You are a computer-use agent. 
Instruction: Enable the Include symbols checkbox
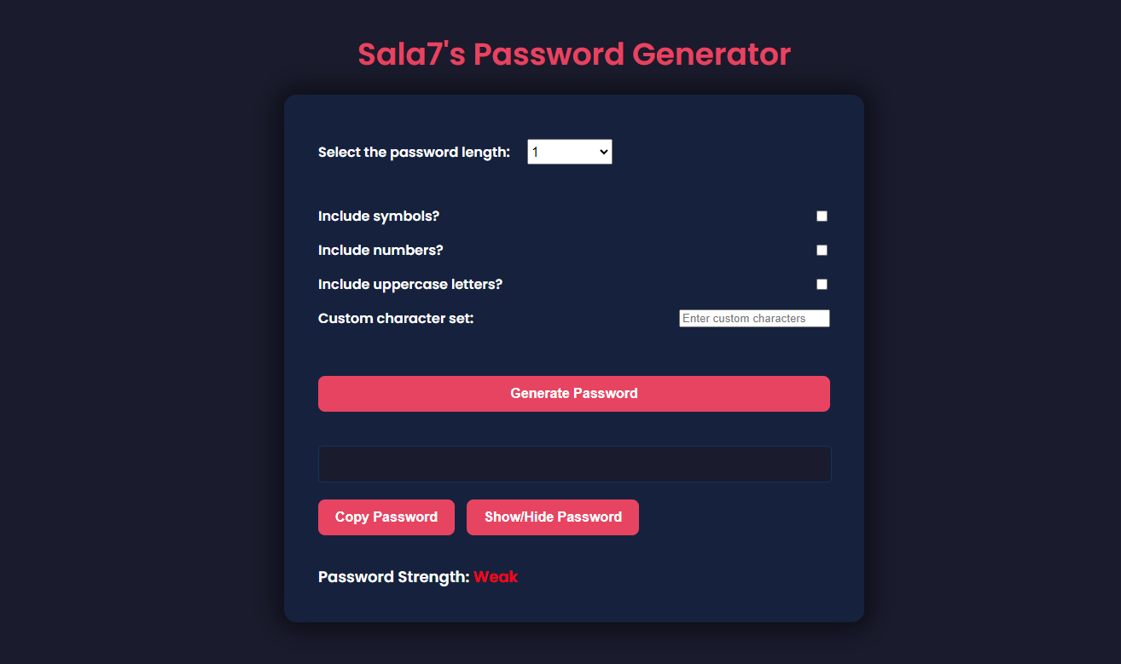pos(822,216)
